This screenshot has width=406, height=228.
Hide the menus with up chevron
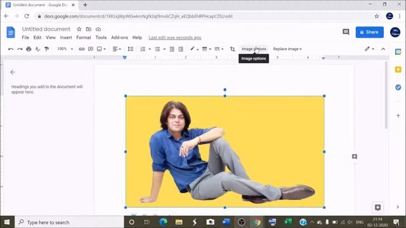tap(383, 49)
